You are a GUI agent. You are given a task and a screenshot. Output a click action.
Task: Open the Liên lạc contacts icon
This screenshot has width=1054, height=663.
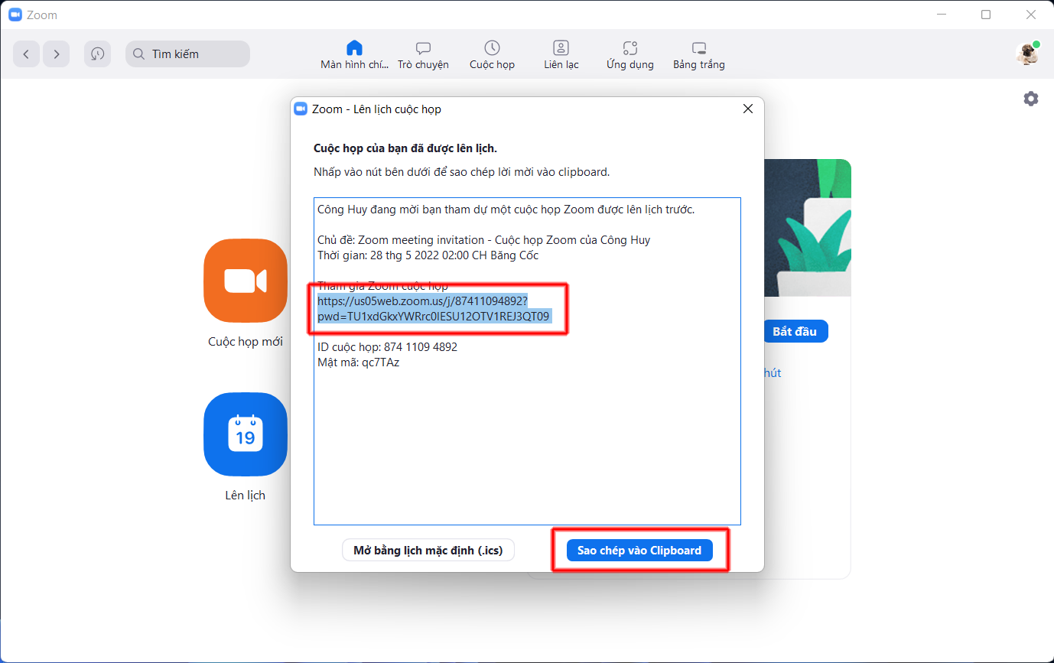click(561, 54)
